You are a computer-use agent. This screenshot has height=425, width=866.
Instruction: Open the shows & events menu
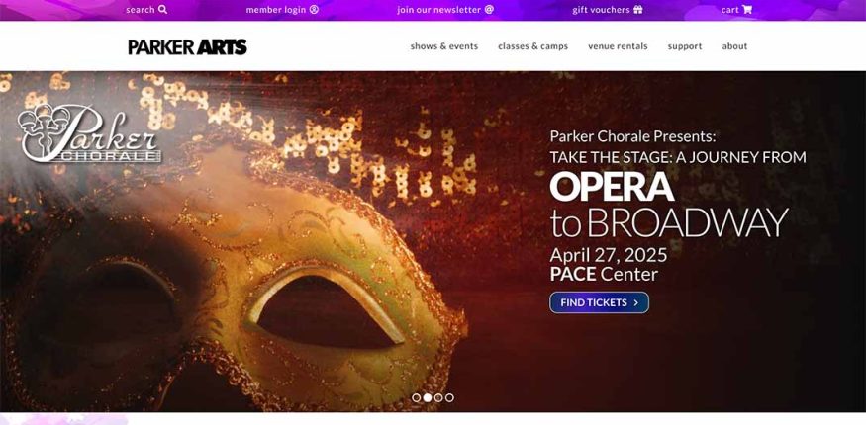[444, 46]
